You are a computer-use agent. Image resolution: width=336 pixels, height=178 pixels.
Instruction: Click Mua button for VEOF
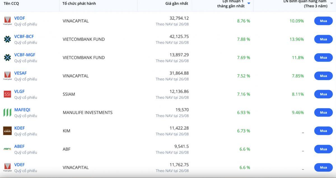pos(323,21)
